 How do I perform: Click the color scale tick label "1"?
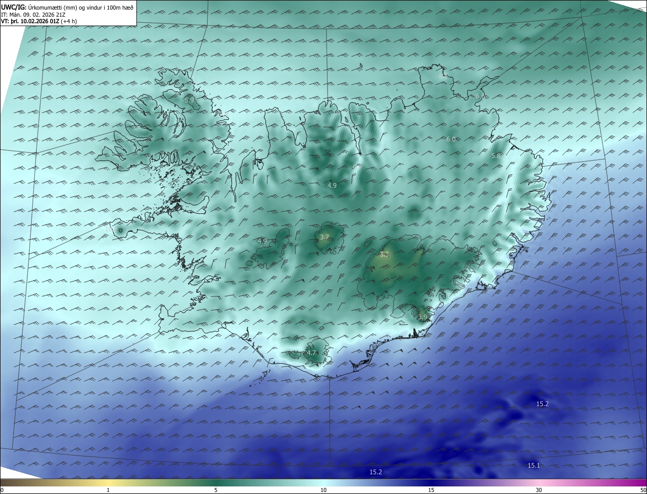click(108, 490)
